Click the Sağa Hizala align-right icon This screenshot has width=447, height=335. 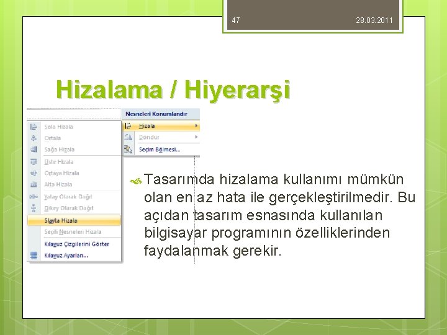coord(34,150)
